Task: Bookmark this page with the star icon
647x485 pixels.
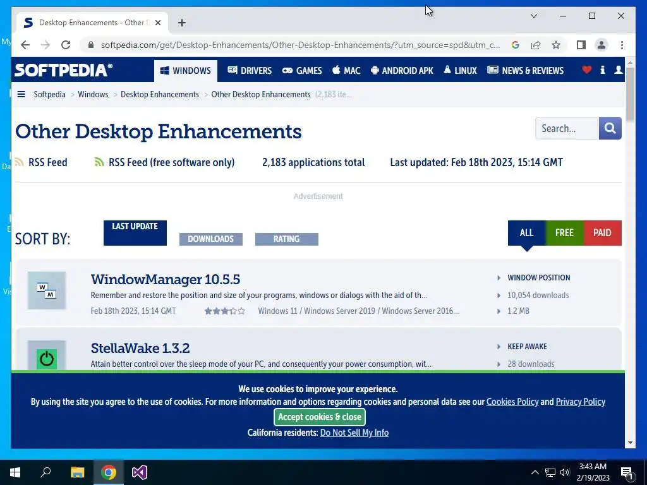Action: (x=556, y=45)
